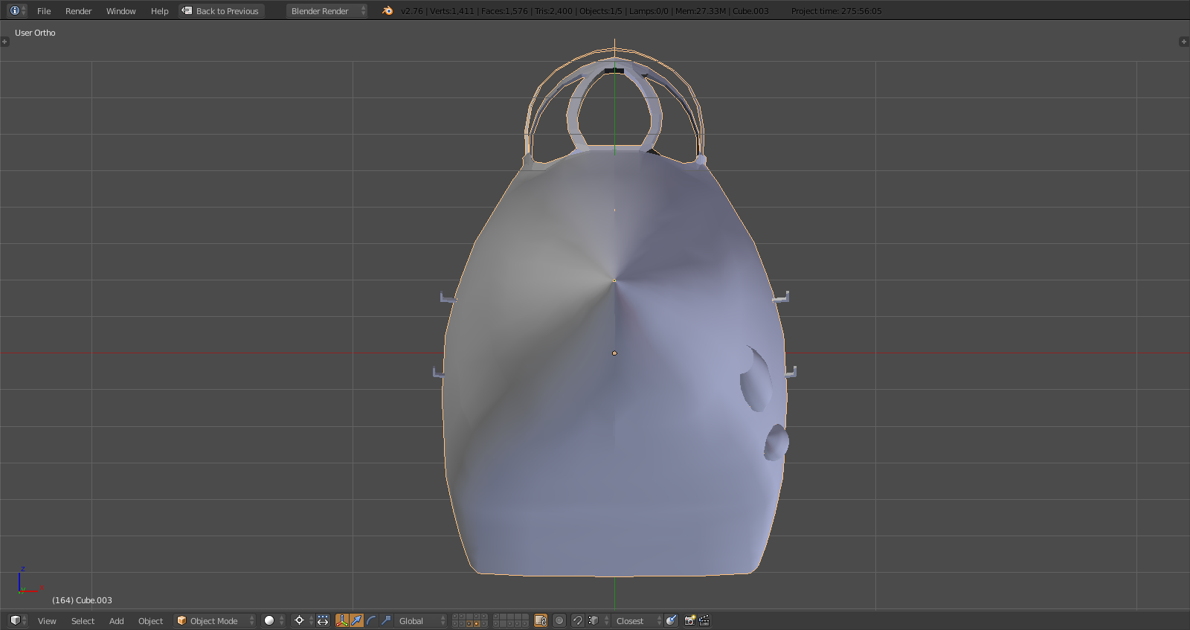
Task: Select the translate manipulator arrow icon
Action: (x=356, y=620)
